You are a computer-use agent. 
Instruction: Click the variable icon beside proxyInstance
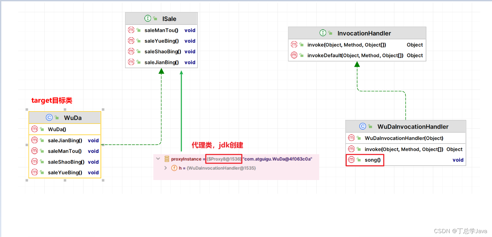pyautogui.click(x=167, y=159)
